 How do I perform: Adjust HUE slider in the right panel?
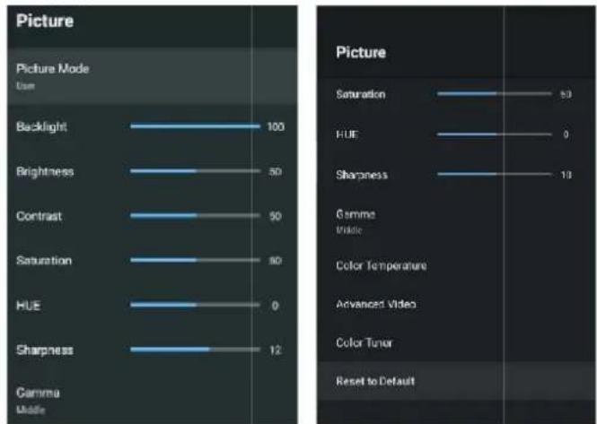[x=495, y=134]
